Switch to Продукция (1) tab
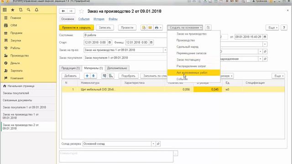 tap(71, 68)
